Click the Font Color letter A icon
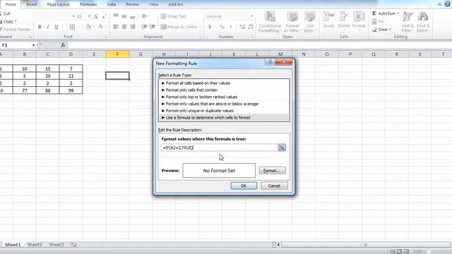Viewport: 452px width, 254px height. tap(100, 27)
